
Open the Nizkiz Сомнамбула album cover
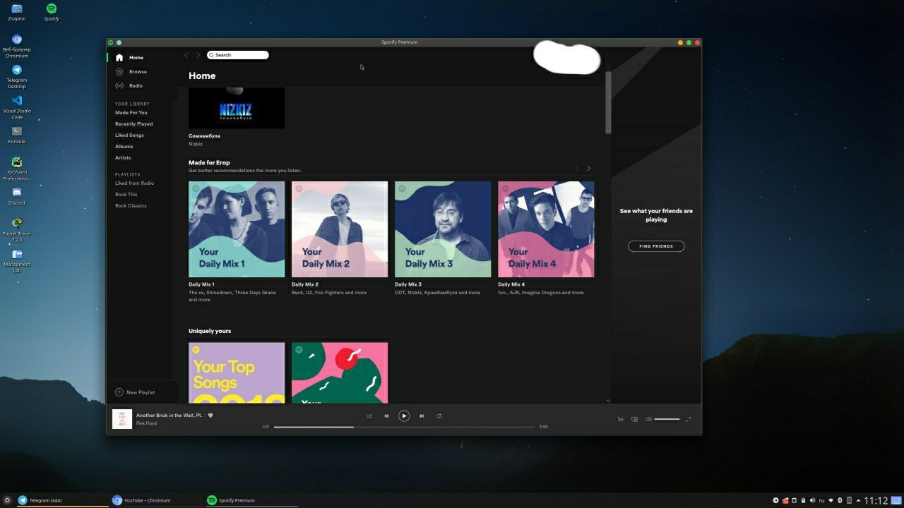click(x=237, y=108)
